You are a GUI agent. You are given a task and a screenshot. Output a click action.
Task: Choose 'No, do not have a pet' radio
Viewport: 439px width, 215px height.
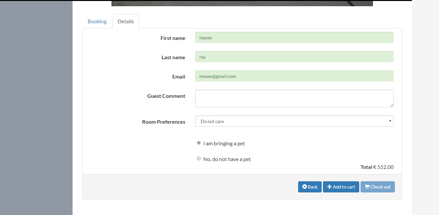[x=199, y=159]
